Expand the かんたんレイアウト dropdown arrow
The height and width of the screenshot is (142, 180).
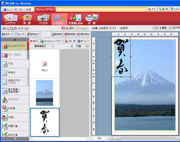(x=63, y=41)
